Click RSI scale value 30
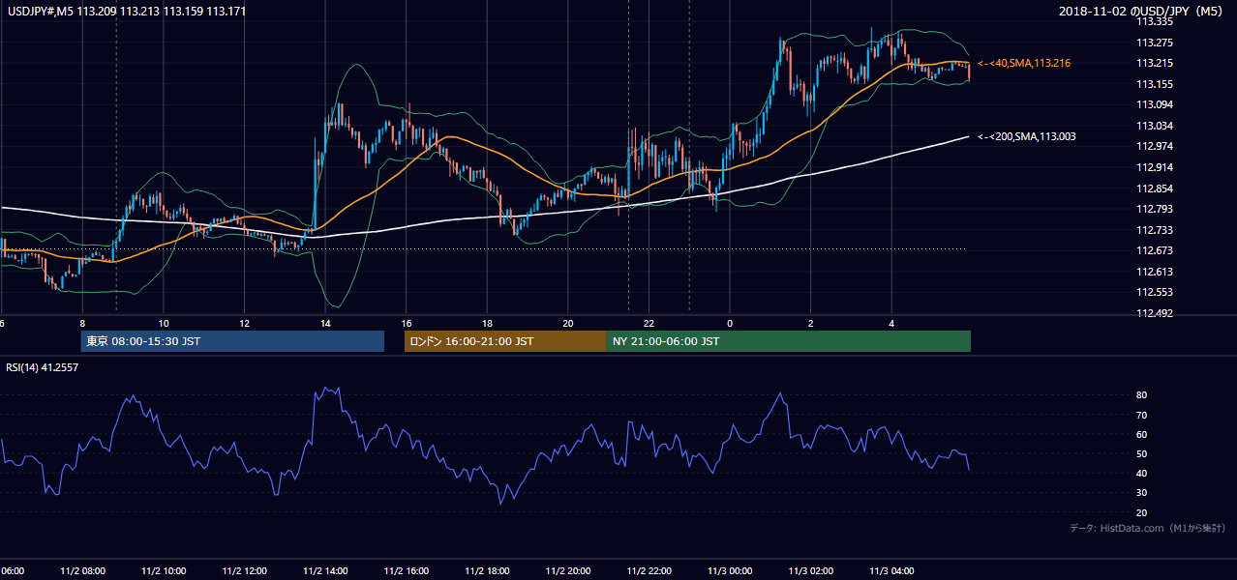Image resolution: width=1237 pixels, height=580 pixels. point(1141,493)
